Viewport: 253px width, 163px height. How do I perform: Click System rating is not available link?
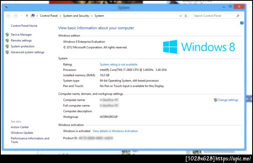coord(118,65)
